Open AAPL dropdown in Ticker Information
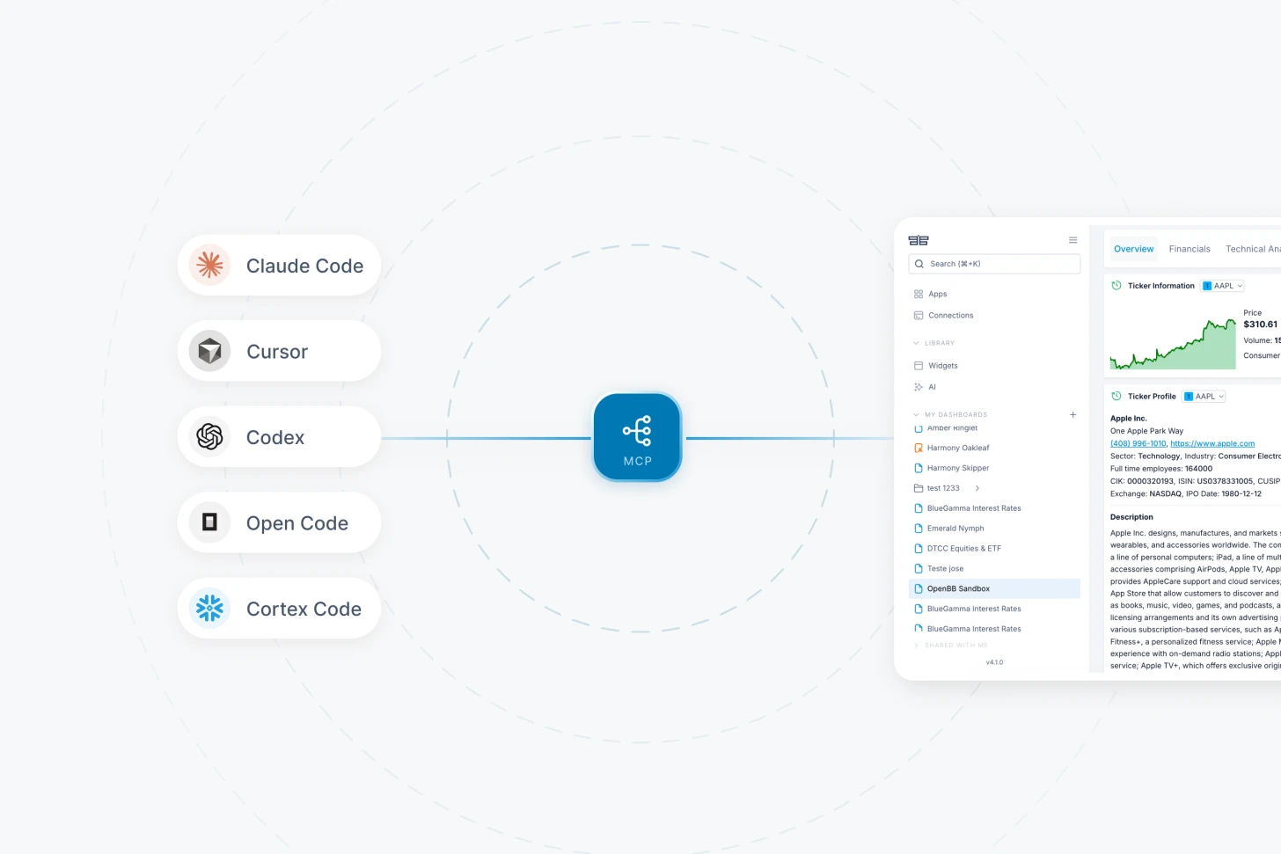1281x854 pixels. 1222,286
